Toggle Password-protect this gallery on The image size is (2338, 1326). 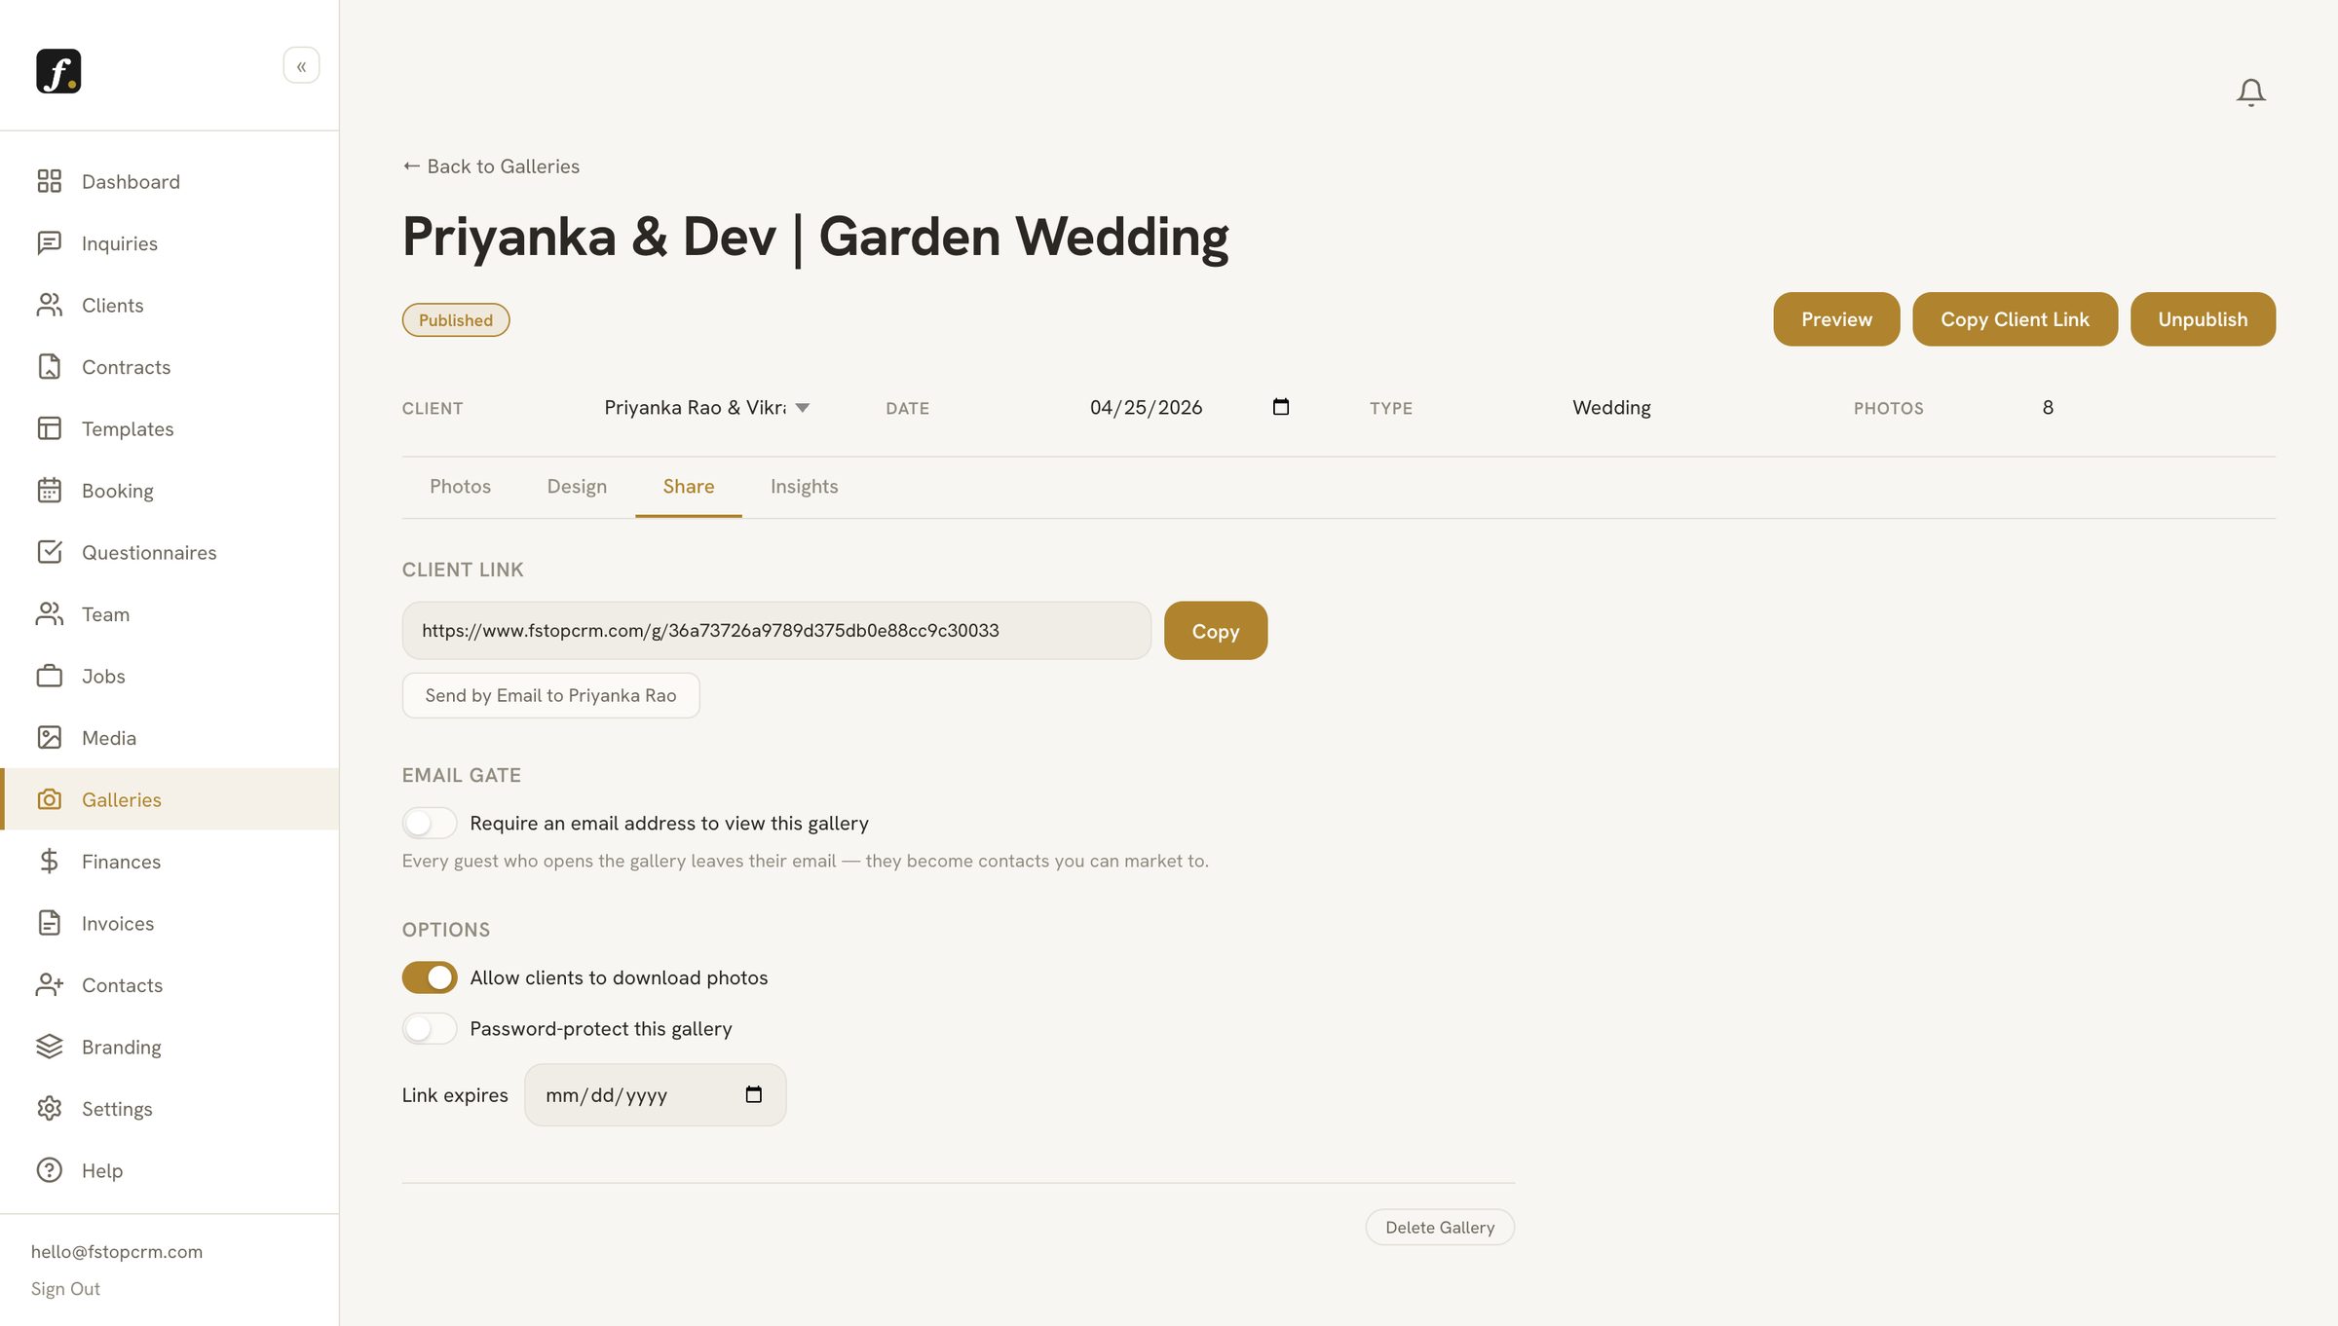coord(430,1028)
